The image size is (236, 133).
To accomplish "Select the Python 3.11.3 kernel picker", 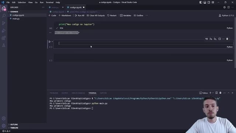I will pos(226,16).
